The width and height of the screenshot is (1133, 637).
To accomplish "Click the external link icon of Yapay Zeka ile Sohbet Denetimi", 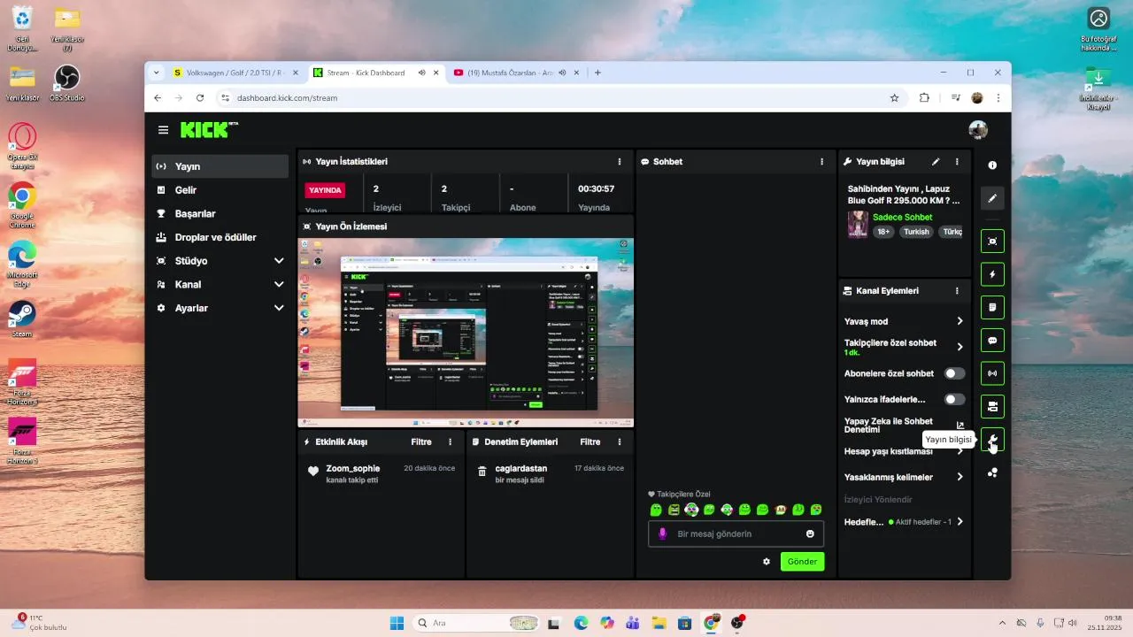I will tap(960, 426).
